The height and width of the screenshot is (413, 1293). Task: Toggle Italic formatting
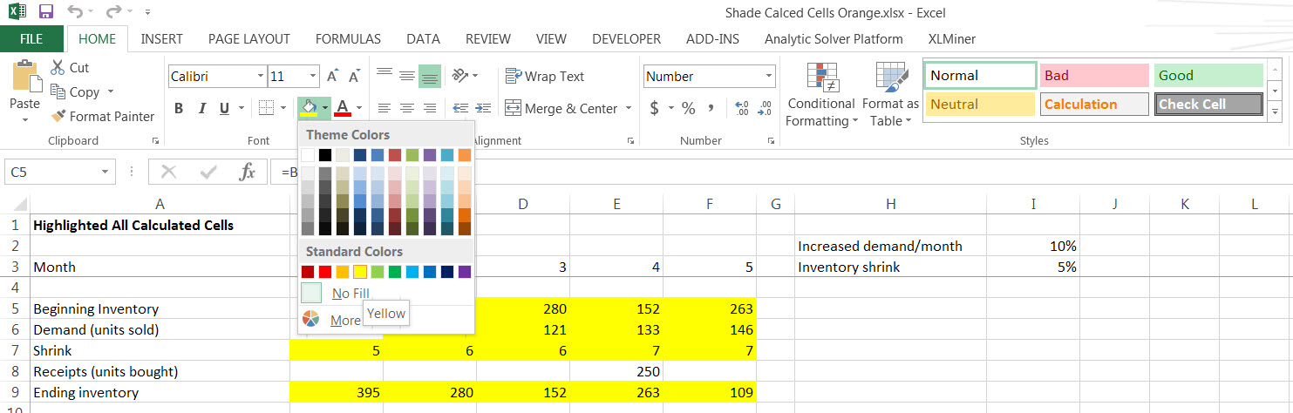[201, 109]
